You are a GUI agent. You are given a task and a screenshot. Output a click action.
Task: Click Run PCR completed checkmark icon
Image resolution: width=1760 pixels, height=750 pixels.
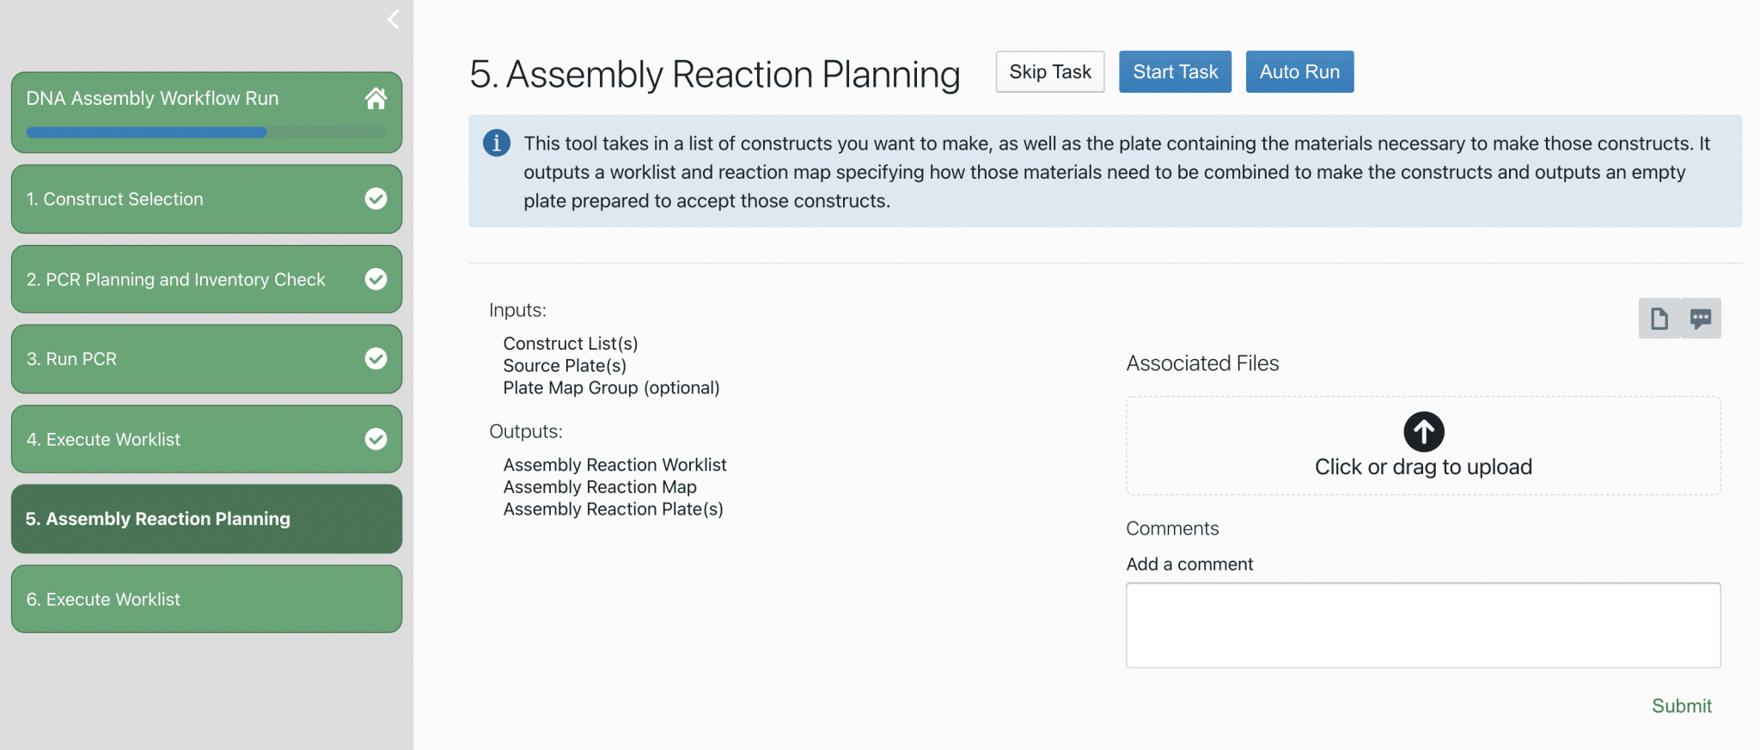click(x=376, y=358)
